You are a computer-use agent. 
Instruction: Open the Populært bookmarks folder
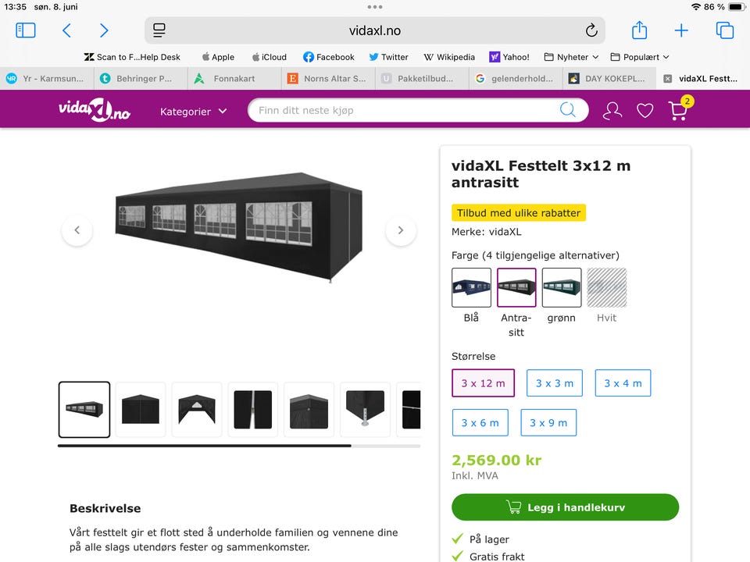[x=640, y=57]
